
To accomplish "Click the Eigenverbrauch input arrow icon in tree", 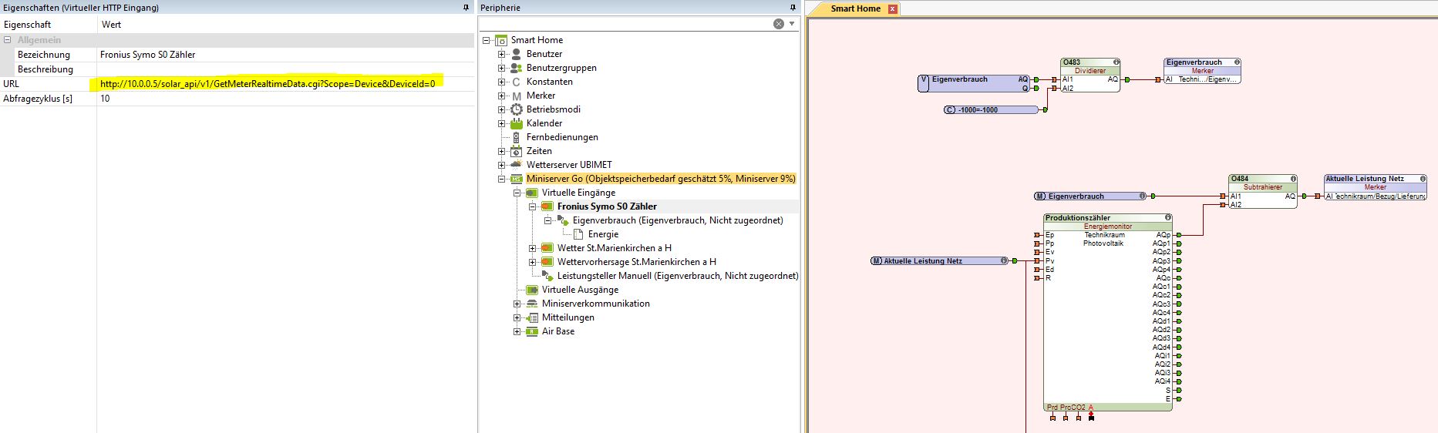I will click(563, 220).
